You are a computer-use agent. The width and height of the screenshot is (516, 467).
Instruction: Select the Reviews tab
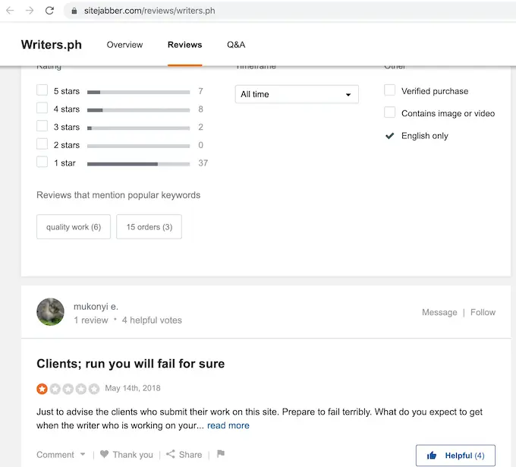tap(184, 45)
